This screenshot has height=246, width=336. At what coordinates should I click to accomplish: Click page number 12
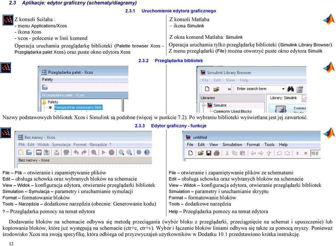[x=11, y=244]
